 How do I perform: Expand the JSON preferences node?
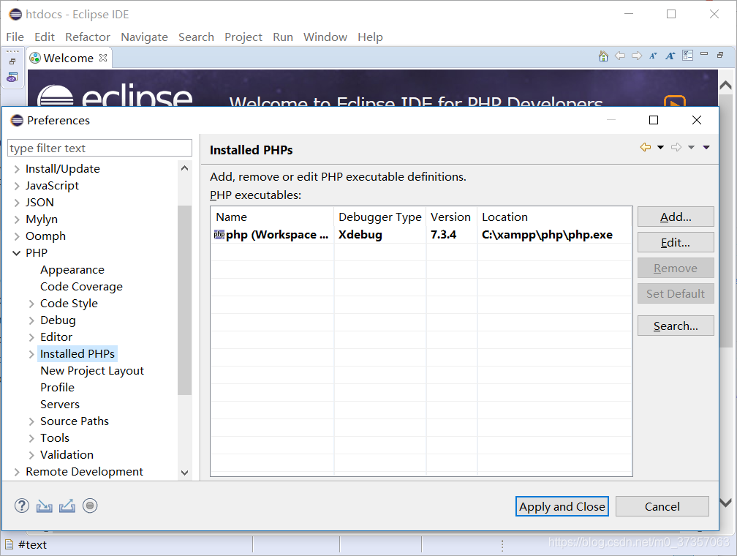click(17, 203)
